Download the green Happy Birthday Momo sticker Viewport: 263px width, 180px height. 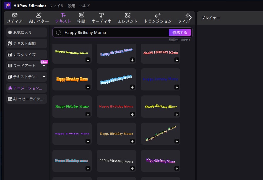[88, 114]
